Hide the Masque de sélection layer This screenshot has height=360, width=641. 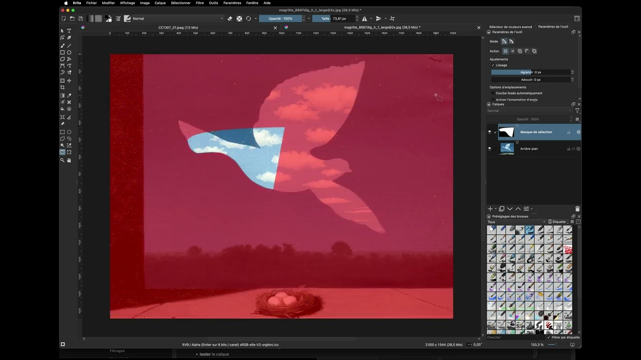pos(490,132)
